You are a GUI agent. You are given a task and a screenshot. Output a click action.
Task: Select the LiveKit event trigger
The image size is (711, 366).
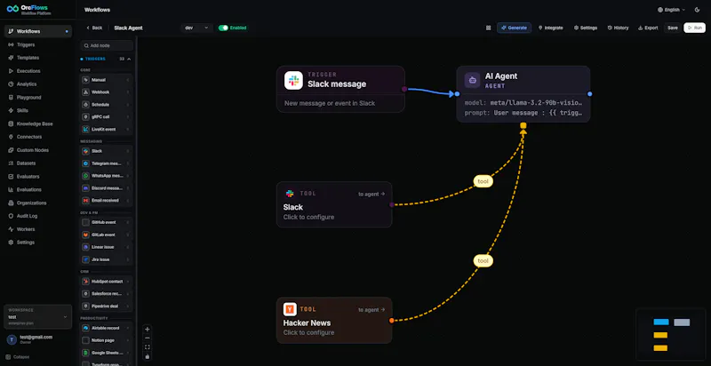click(107, 129)
